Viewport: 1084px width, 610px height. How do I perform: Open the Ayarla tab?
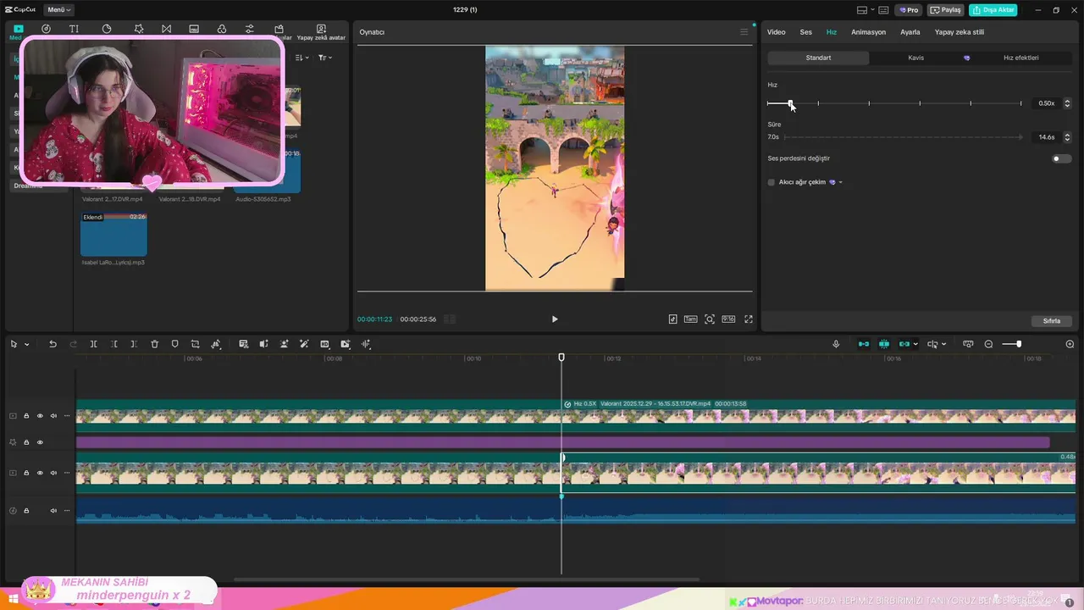pos(910,32)
